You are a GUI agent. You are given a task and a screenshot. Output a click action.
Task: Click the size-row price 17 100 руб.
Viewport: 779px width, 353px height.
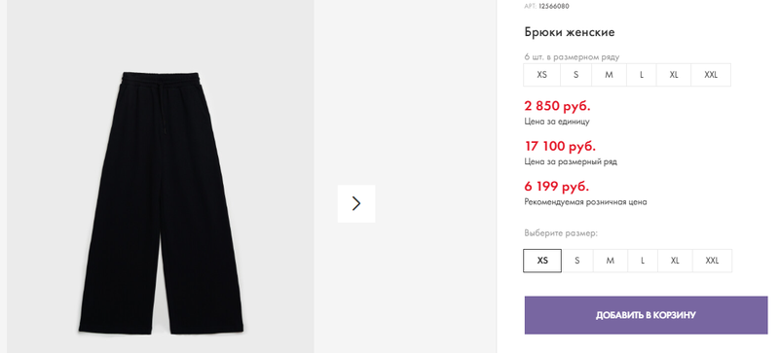(x=560, y=146)
